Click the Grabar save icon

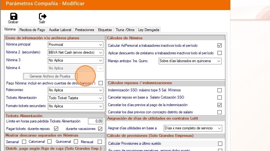14,17
